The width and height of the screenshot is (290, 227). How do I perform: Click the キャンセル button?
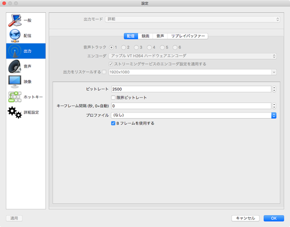(245, 218)
